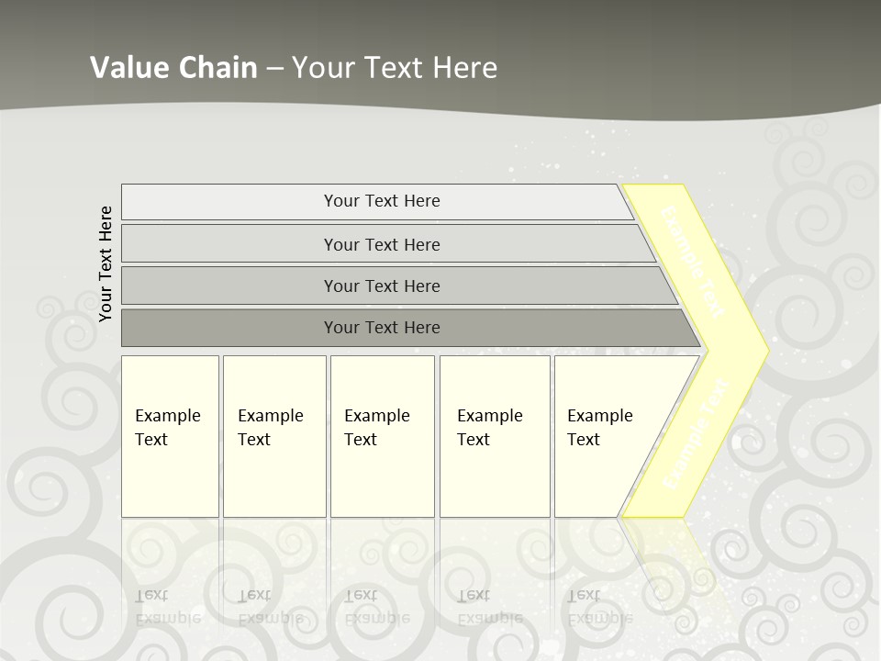
Task: Select lower "Example Text" on yellow chevron
Action: point(697,433)
